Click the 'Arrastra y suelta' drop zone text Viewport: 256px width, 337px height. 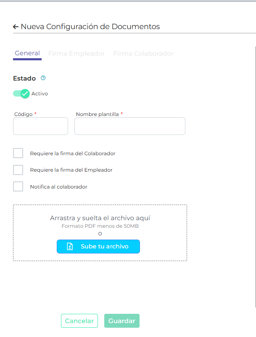coord(100,218)
